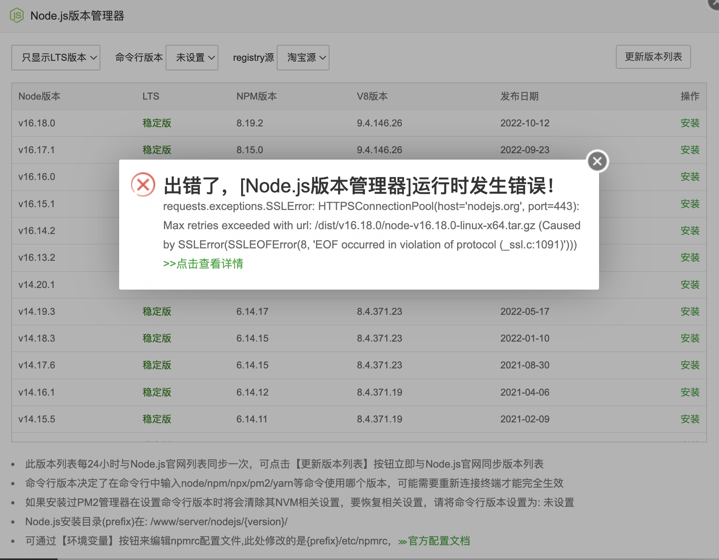719x560 pixels.
Task: Click the Node.js logo icon
Action: point(17,16)
